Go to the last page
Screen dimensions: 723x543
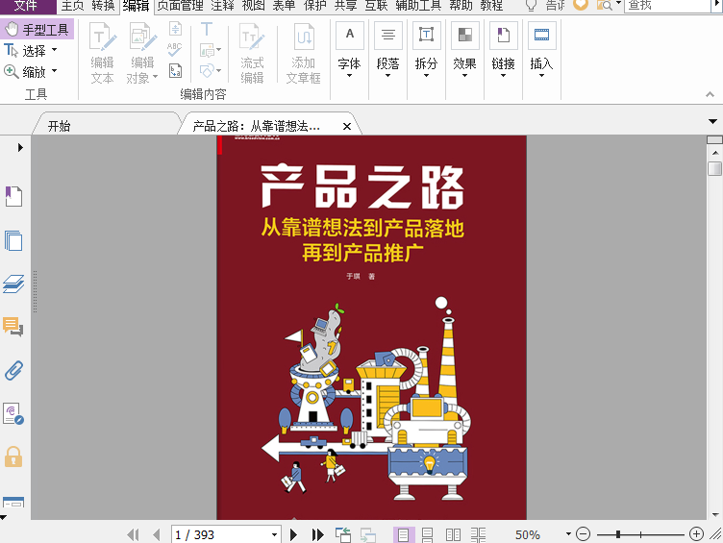click(x=317, y=534)
